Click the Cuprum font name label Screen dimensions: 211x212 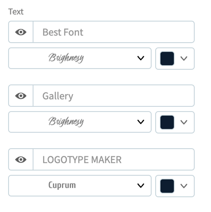(x=62, y=185)
